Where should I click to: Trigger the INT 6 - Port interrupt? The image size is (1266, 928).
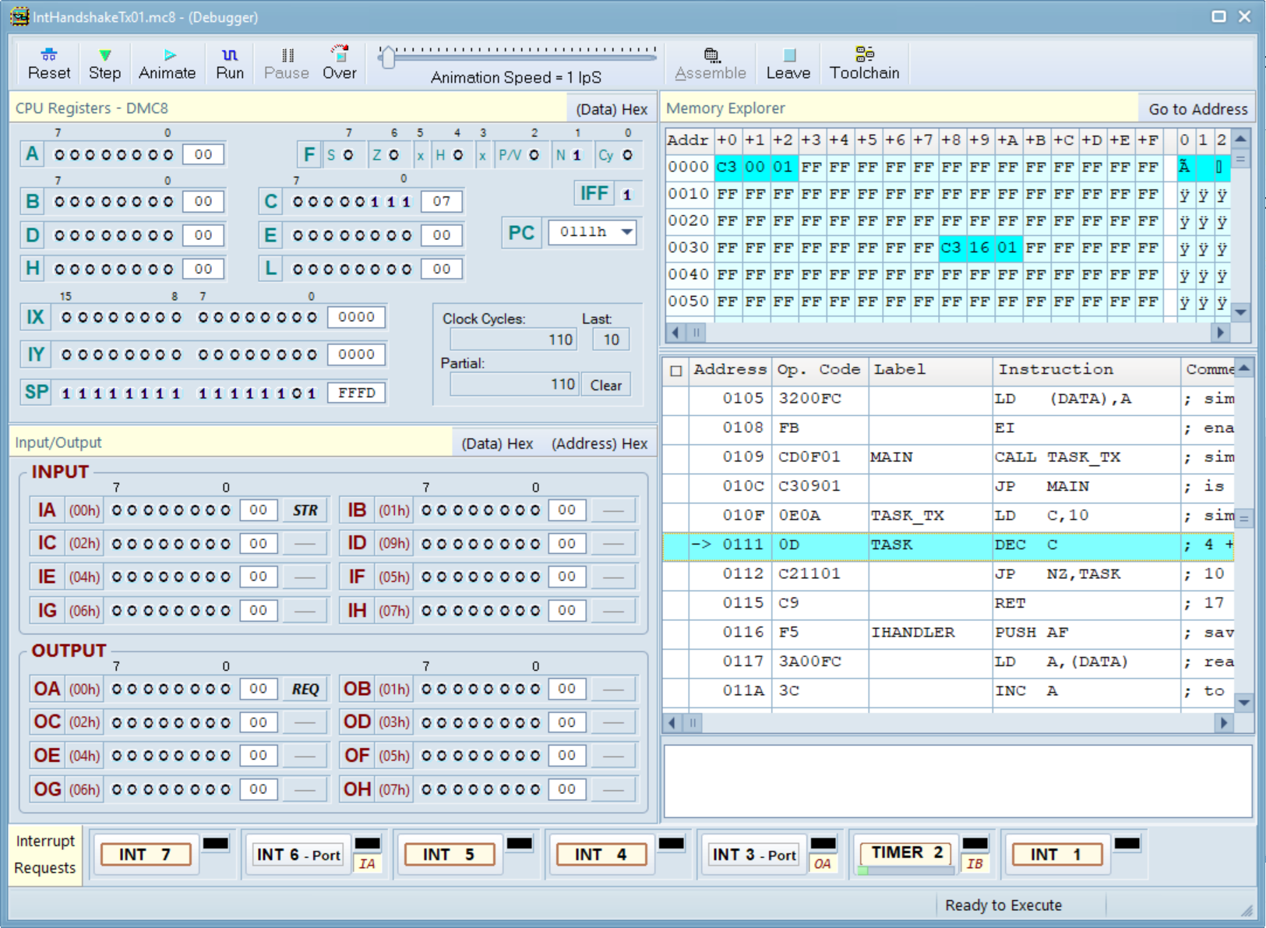[x=298, y=855]
